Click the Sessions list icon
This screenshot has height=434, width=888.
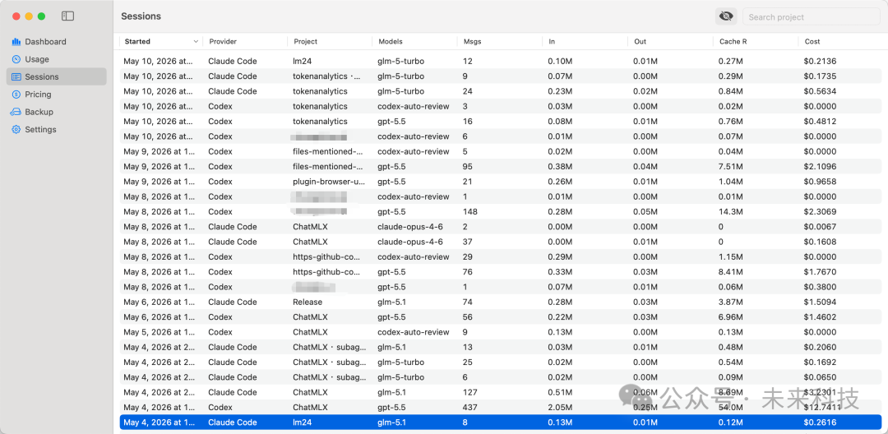16,77
